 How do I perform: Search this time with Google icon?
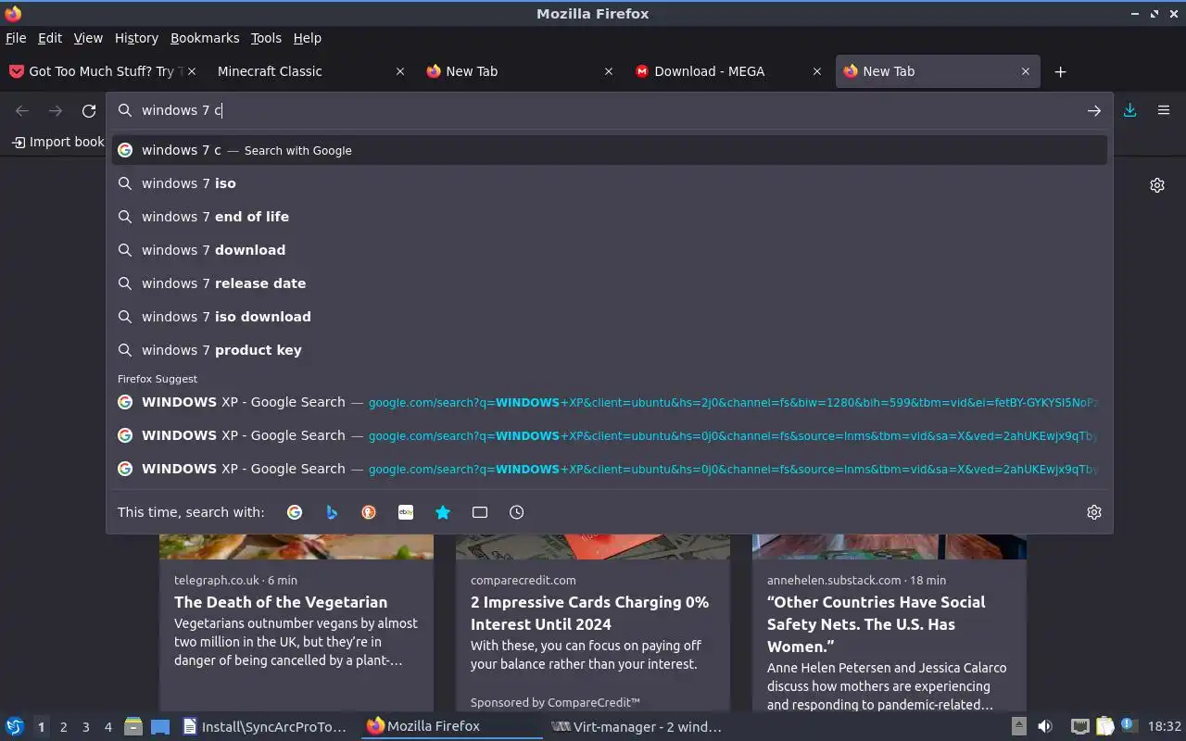click(295, 512)
